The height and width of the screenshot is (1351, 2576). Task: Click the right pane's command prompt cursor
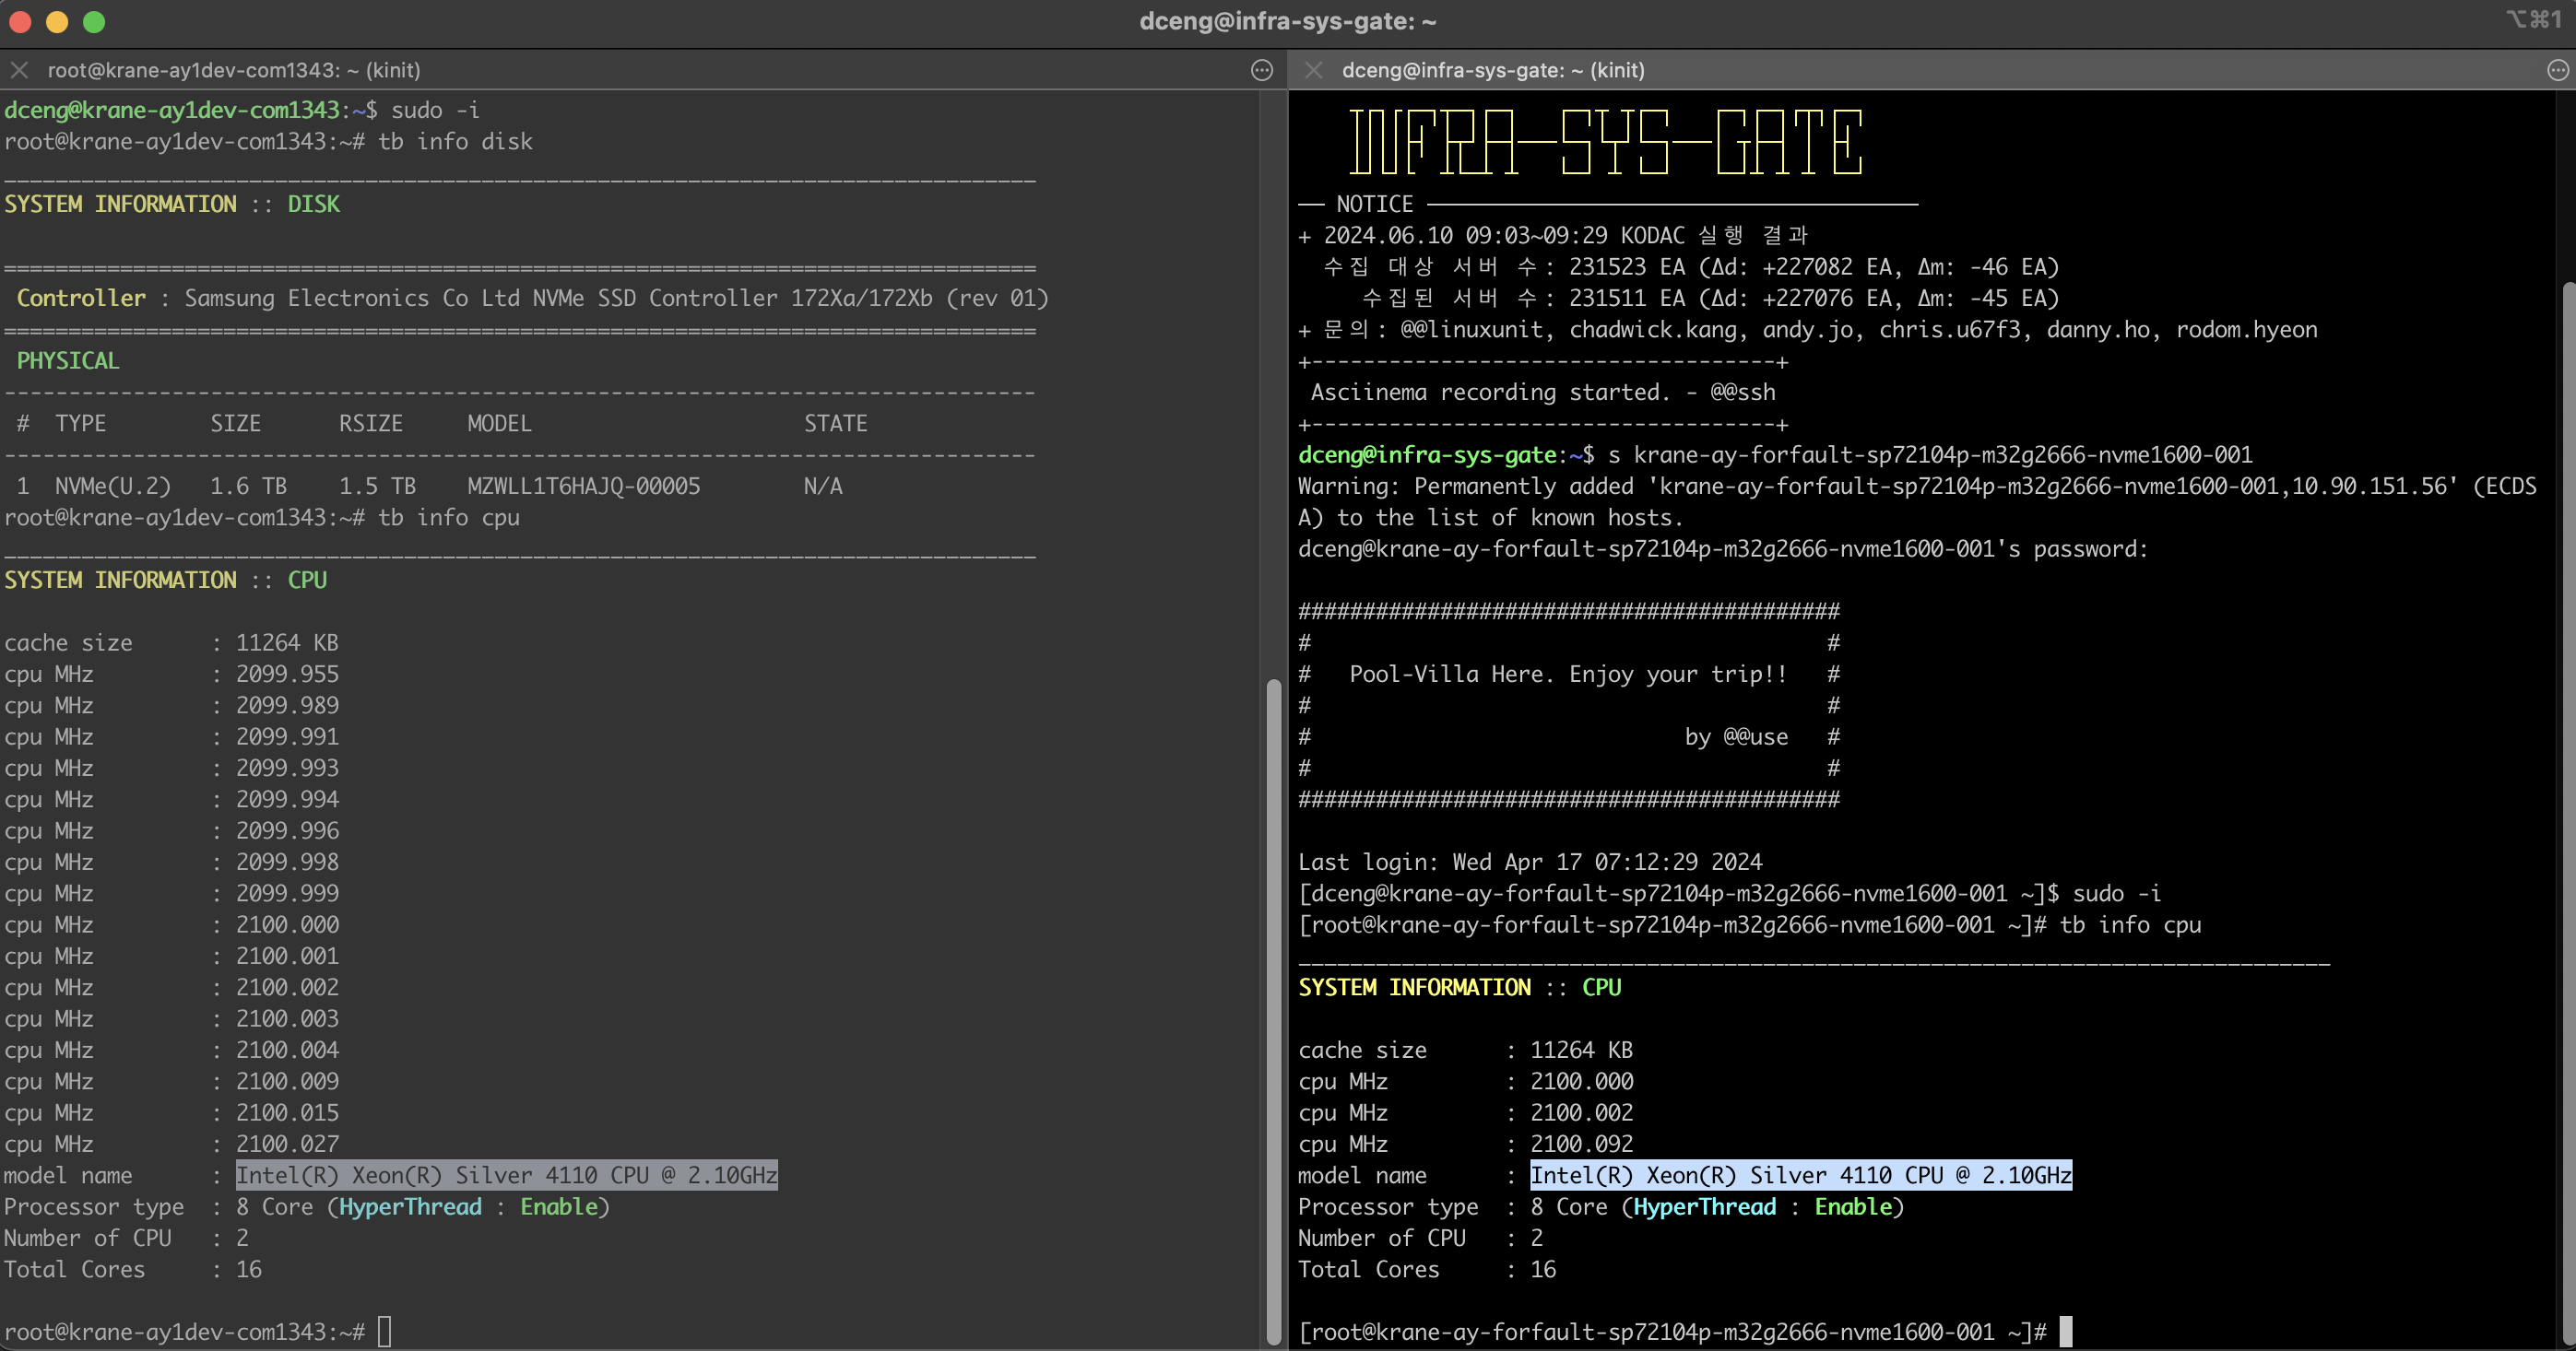[2066, 1332]
